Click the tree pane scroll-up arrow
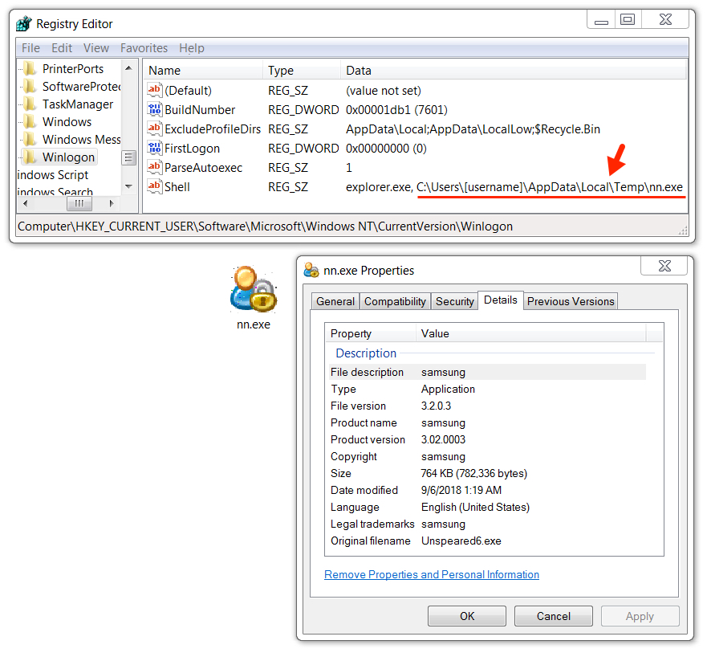Screen dimensions: 707x661 (x=128, y=68)
